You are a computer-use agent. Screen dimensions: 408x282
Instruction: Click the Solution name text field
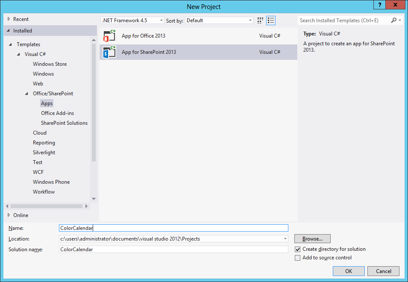pos(173,250)
